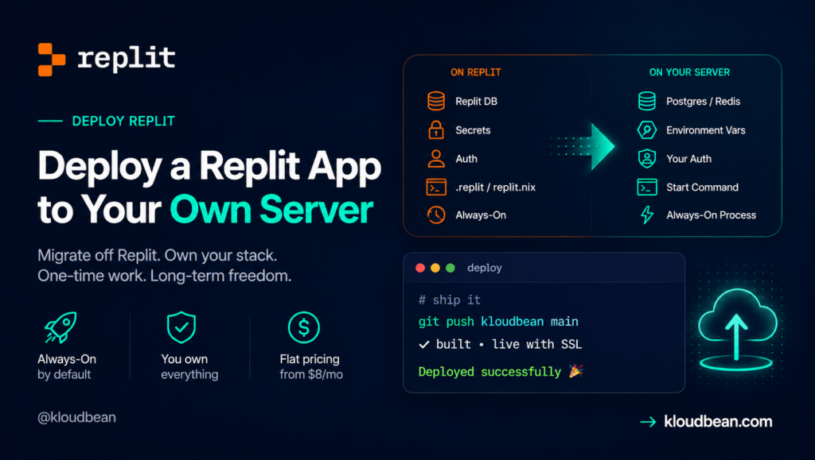Click the Always-On by default caption
815x460 pixels.
pos(67,367)
